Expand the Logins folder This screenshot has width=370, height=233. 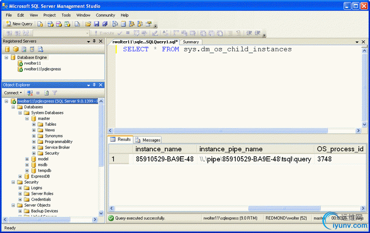[20, 188]
